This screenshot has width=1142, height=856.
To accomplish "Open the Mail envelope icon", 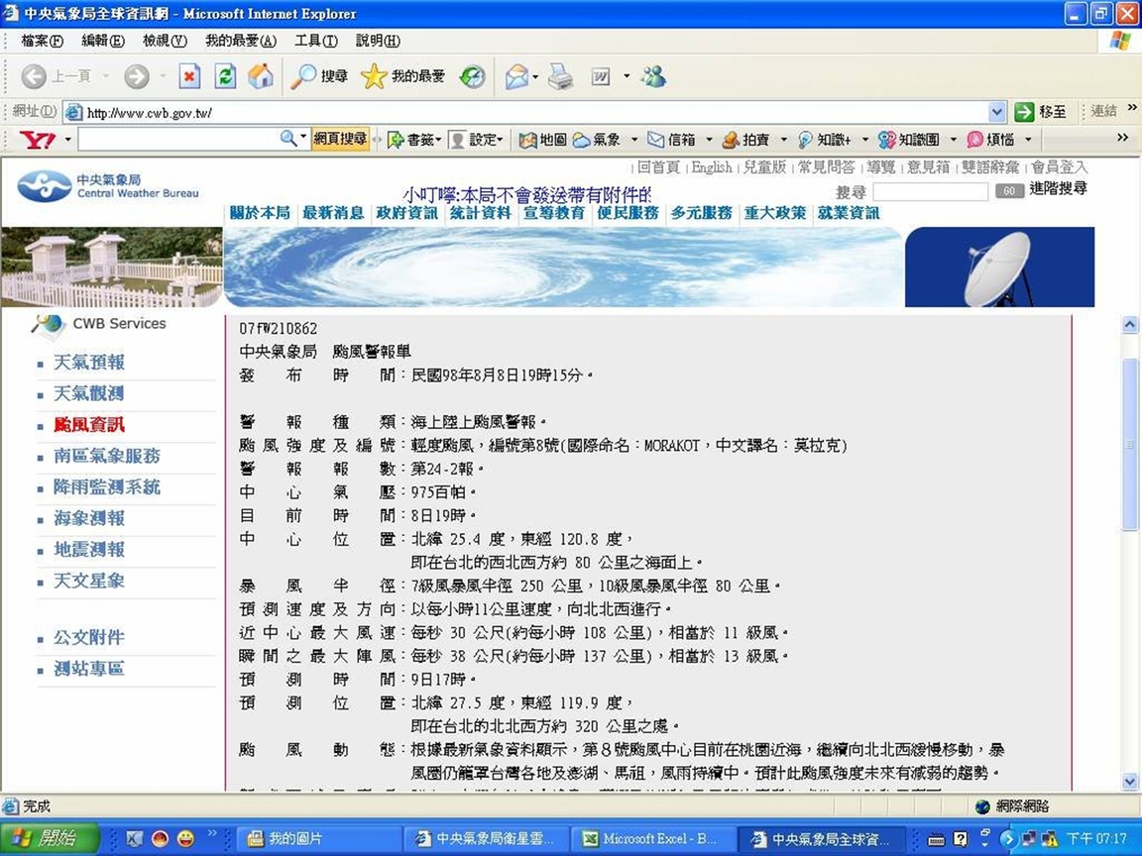I will coord(516,76).
